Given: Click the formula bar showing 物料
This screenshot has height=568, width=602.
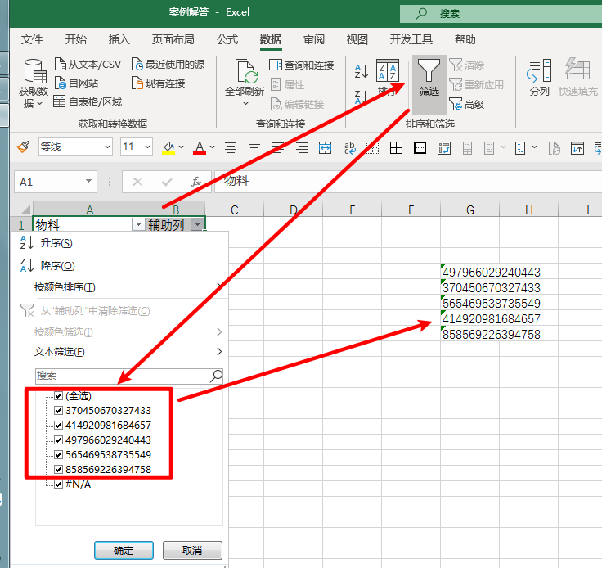Looking at the screenshot, I should pyautogui.click(x=407, y=181).
